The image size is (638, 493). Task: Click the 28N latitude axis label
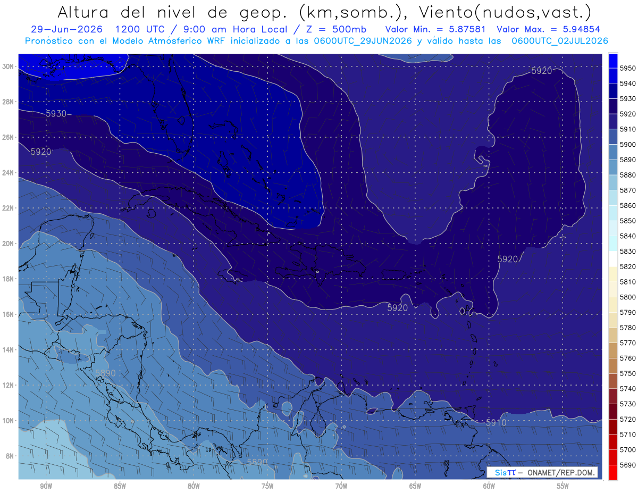coord(8,102)
